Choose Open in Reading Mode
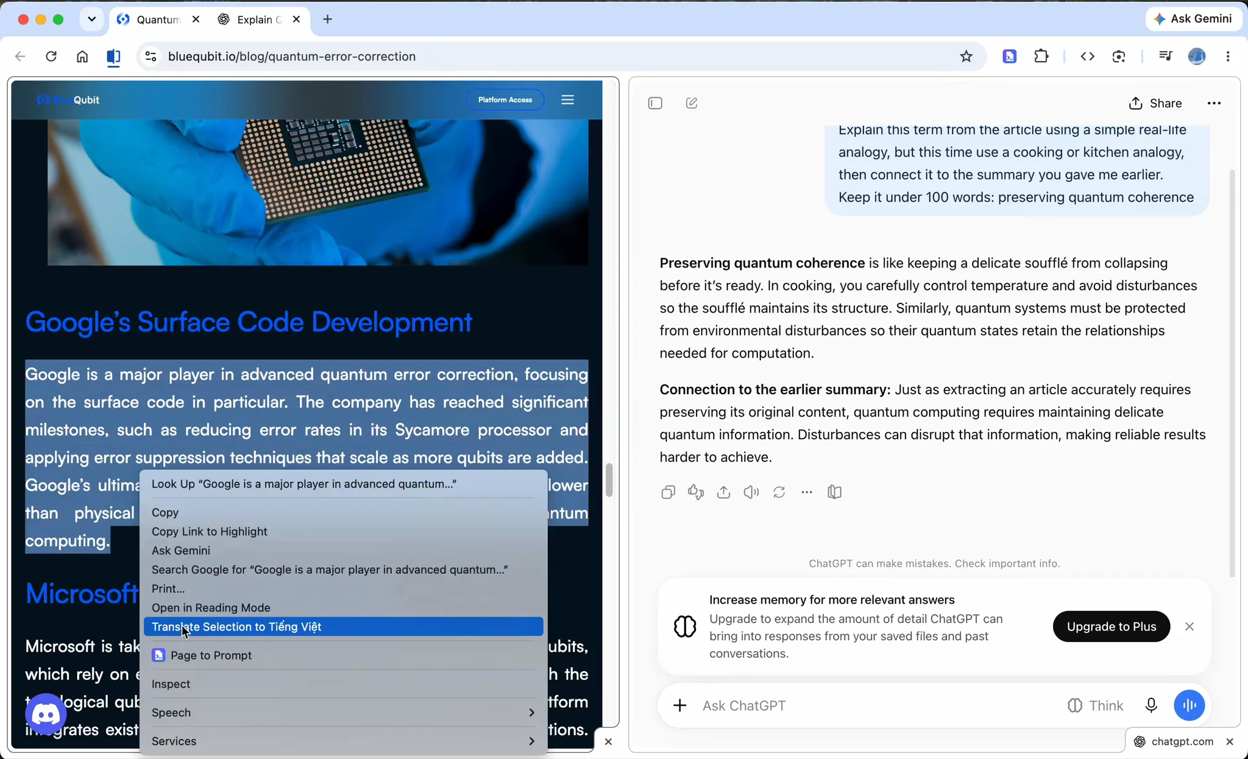 point(343,608)
